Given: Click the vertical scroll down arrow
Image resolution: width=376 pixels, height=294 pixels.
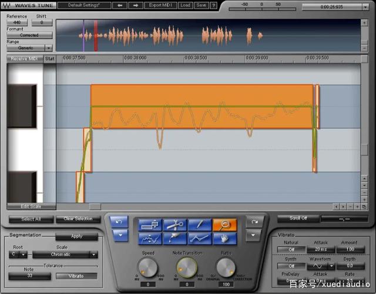Looking at the screenshot, I should coord(364,185).
